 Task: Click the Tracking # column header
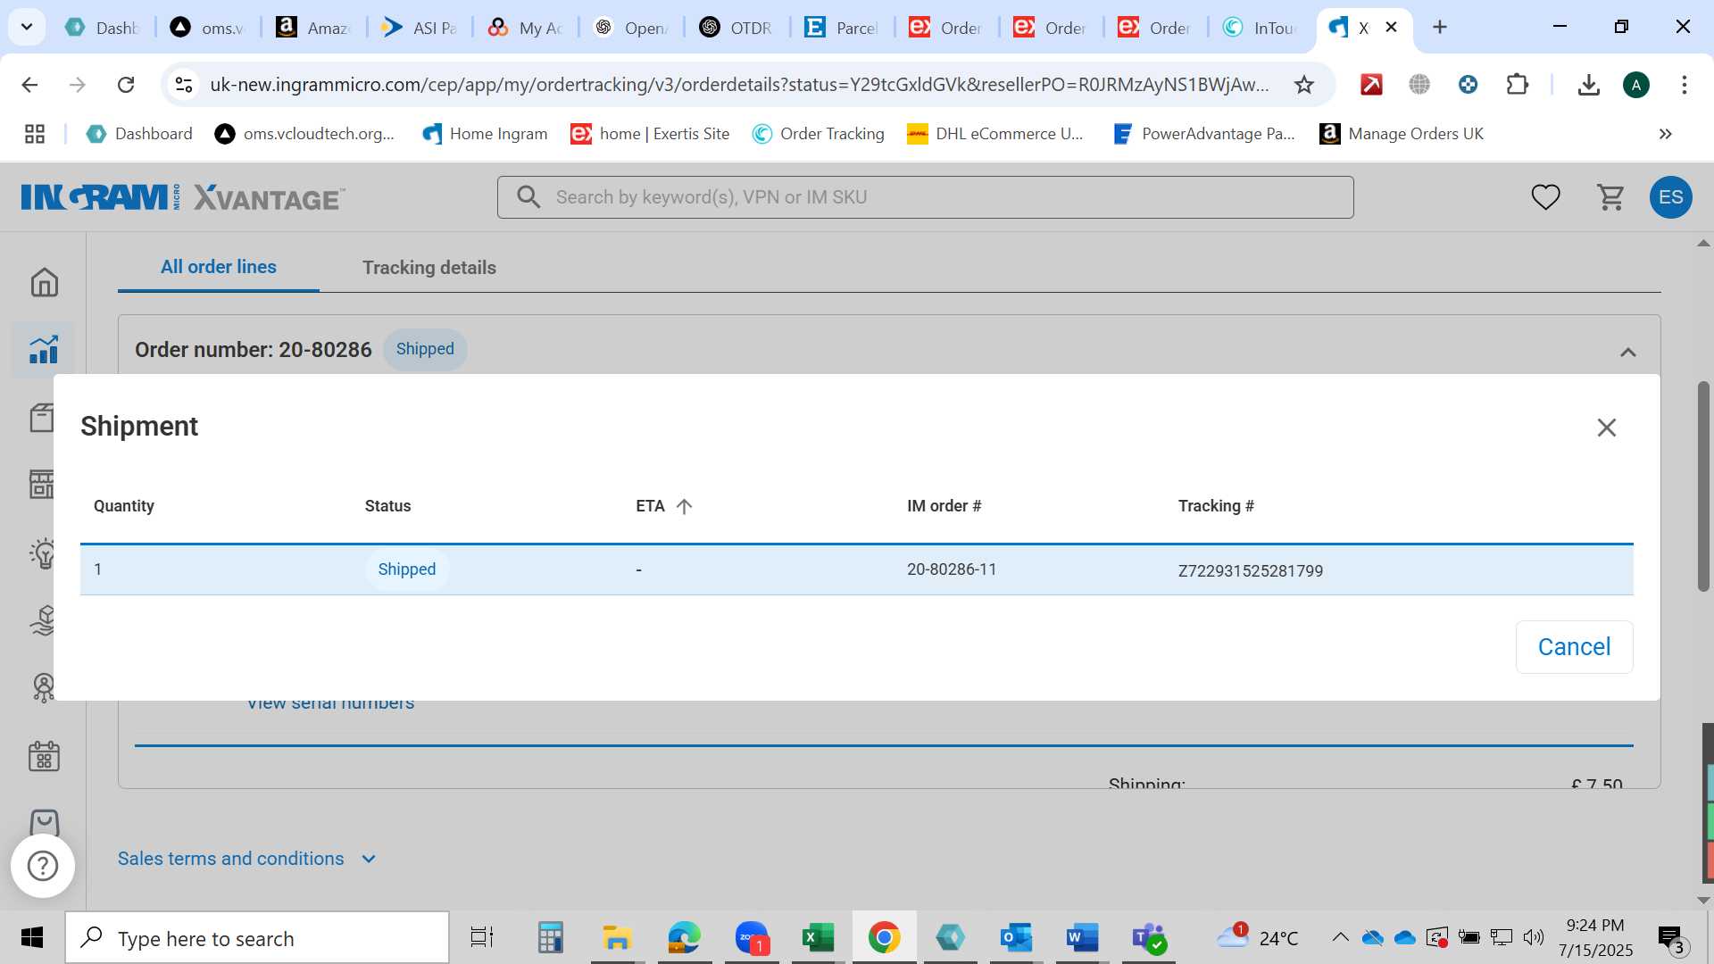click(1216, 506)
